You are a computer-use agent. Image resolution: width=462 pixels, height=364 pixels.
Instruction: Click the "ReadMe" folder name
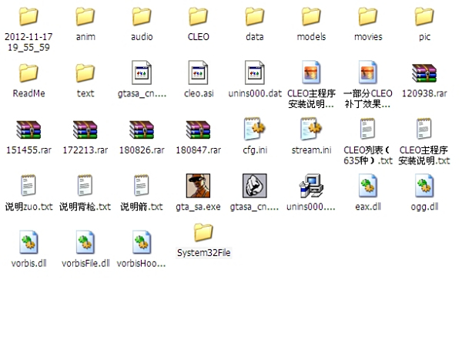(x=29, y=93)
